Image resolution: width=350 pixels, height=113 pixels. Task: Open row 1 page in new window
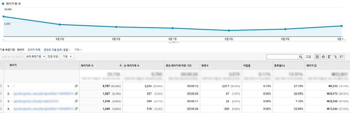[x=76, y=86]
